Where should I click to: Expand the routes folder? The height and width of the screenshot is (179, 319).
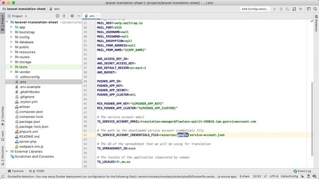pos(11,57)
